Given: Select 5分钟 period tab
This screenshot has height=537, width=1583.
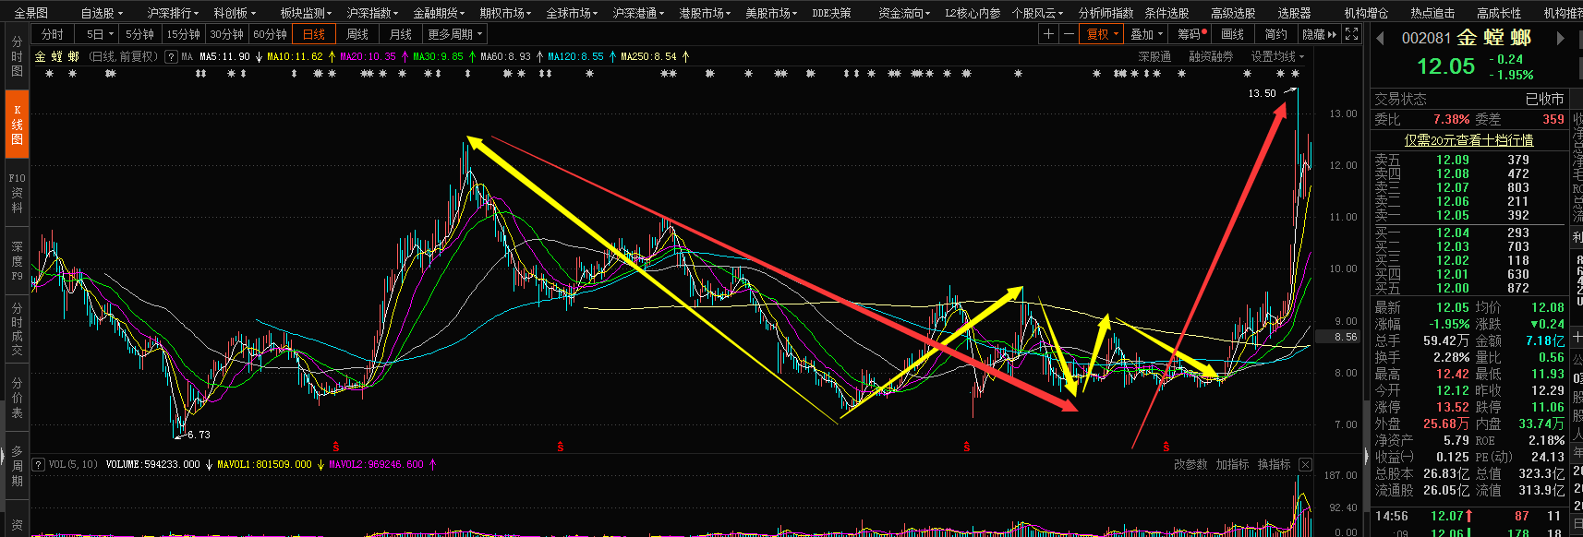Looking at the screenshot, I should click(x=139, y=34).
